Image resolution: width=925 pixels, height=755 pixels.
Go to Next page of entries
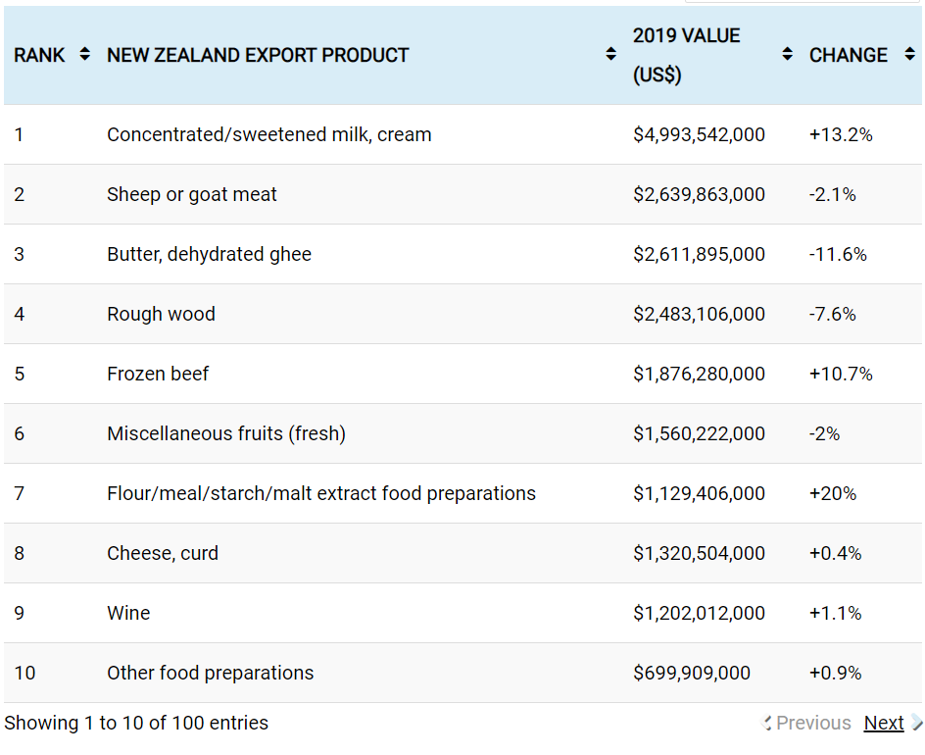pyautogui.click(x=883, y=723)
